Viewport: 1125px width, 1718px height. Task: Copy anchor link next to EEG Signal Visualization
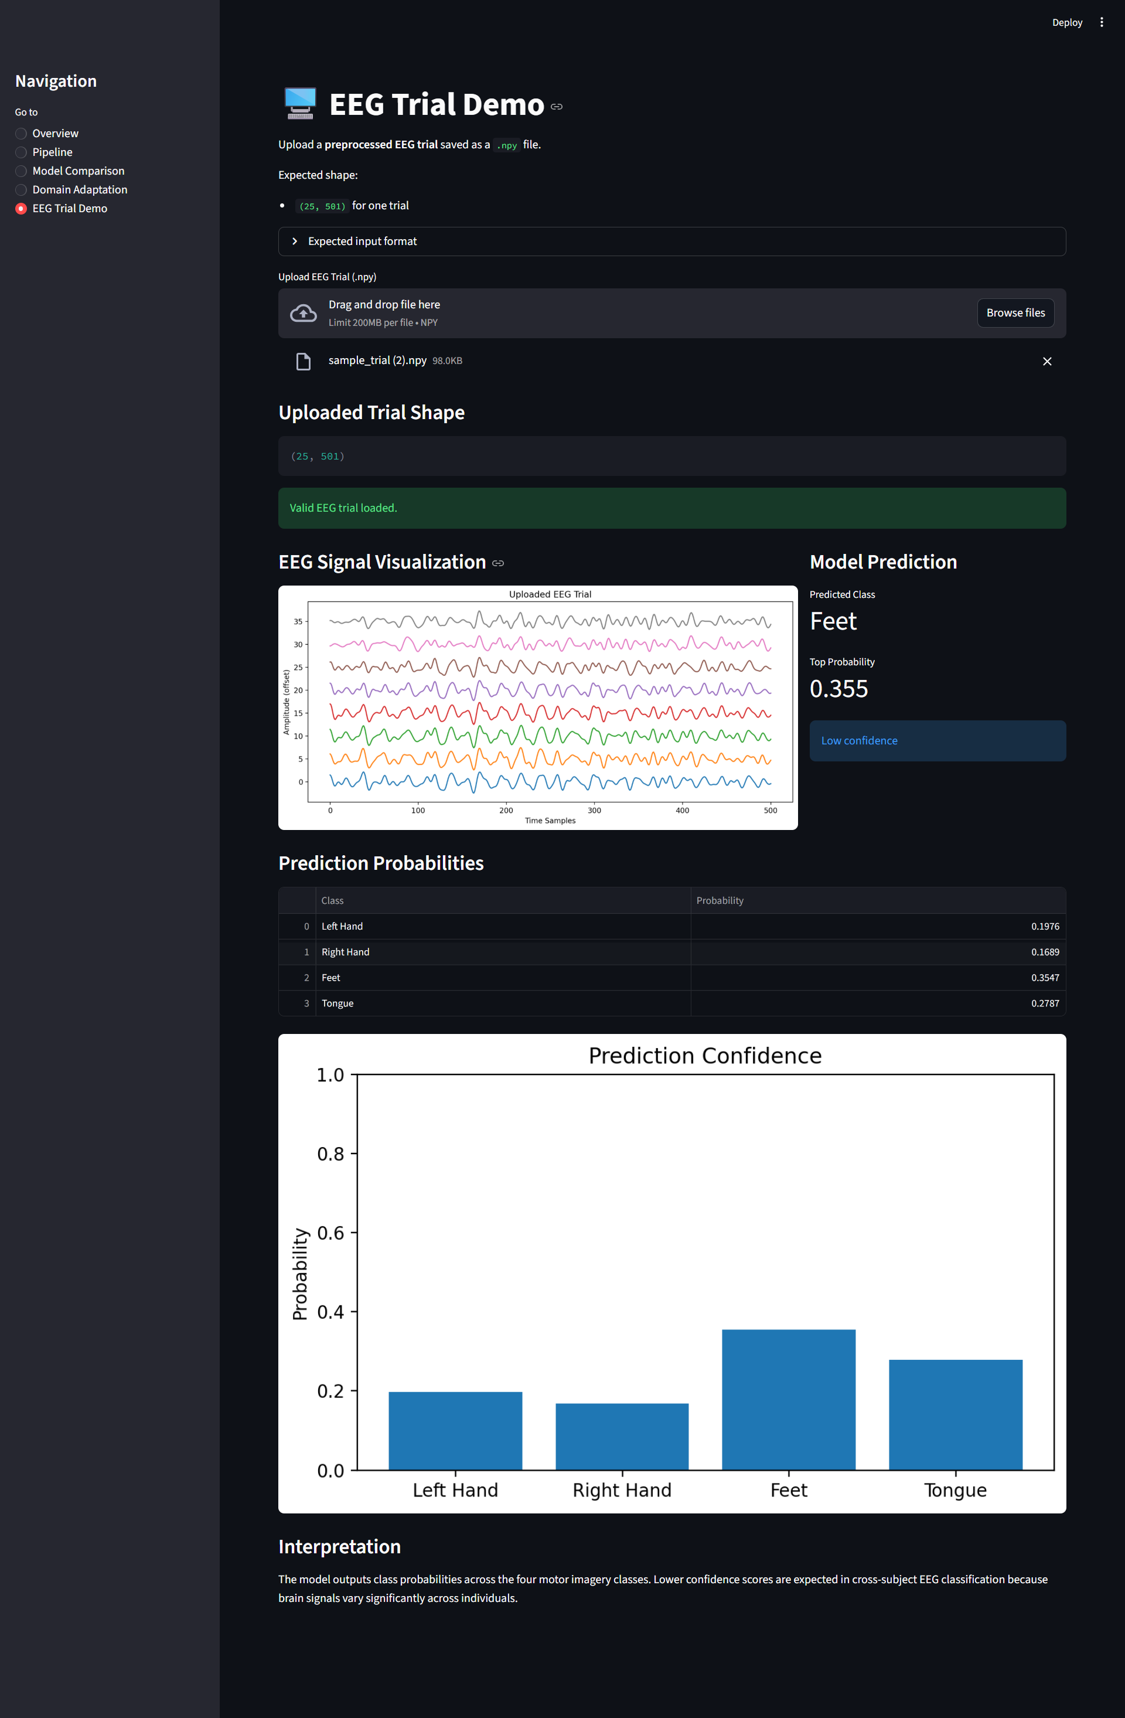tap(498, 563)
